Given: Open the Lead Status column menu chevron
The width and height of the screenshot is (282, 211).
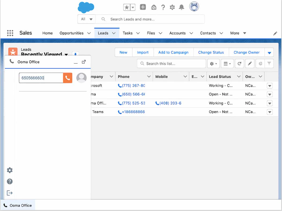Looking at the screenshot, I should tap(239, 76).
